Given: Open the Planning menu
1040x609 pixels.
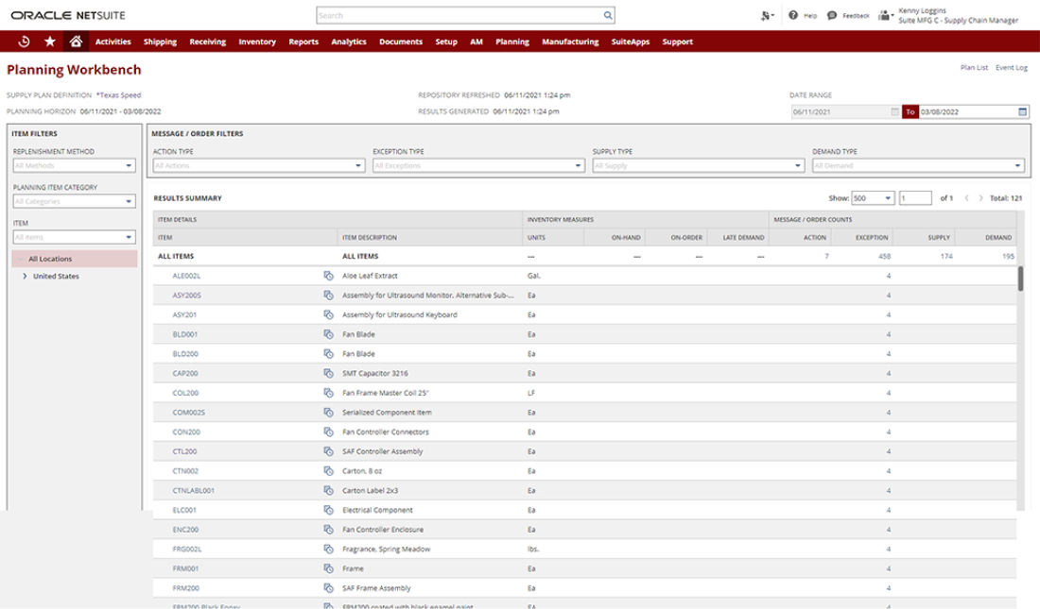Looking at the screenshot, I should 511,42.
